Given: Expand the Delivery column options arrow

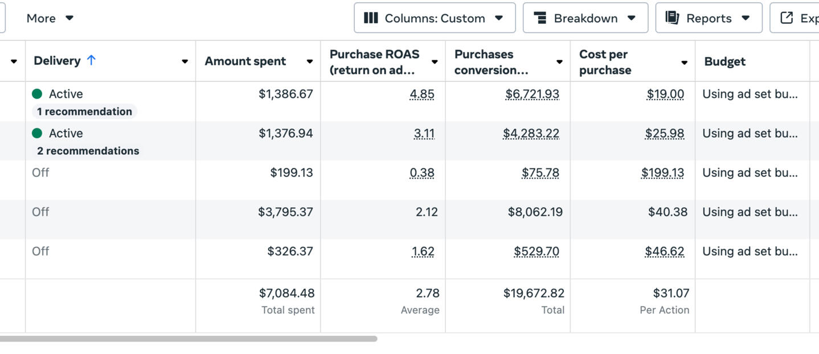Looking at the screenshot, I should click(x=185, y=61).
